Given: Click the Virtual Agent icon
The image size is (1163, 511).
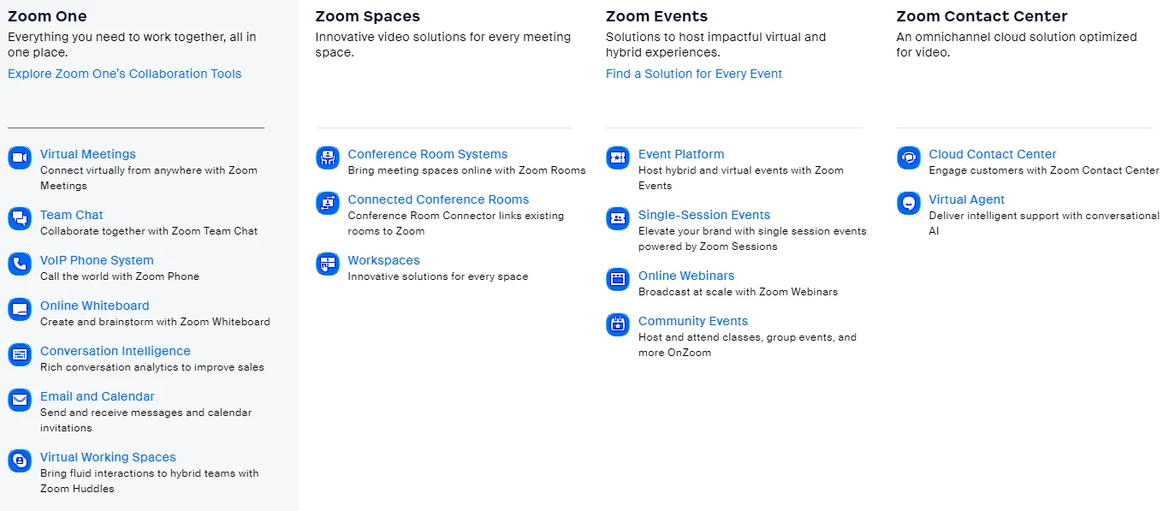Looking at the screenshot, I should click(x=908, y=203).
